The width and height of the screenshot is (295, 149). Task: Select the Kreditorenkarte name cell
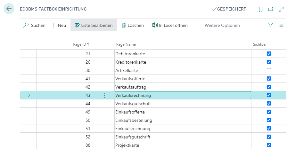pos(183,62)
